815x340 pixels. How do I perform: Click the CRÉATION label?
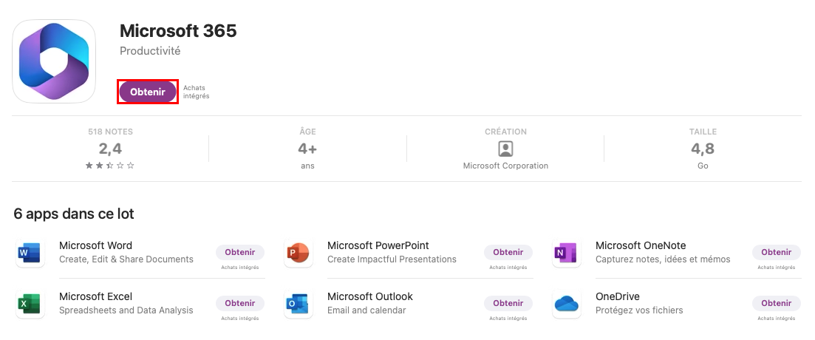coord(505,132)
